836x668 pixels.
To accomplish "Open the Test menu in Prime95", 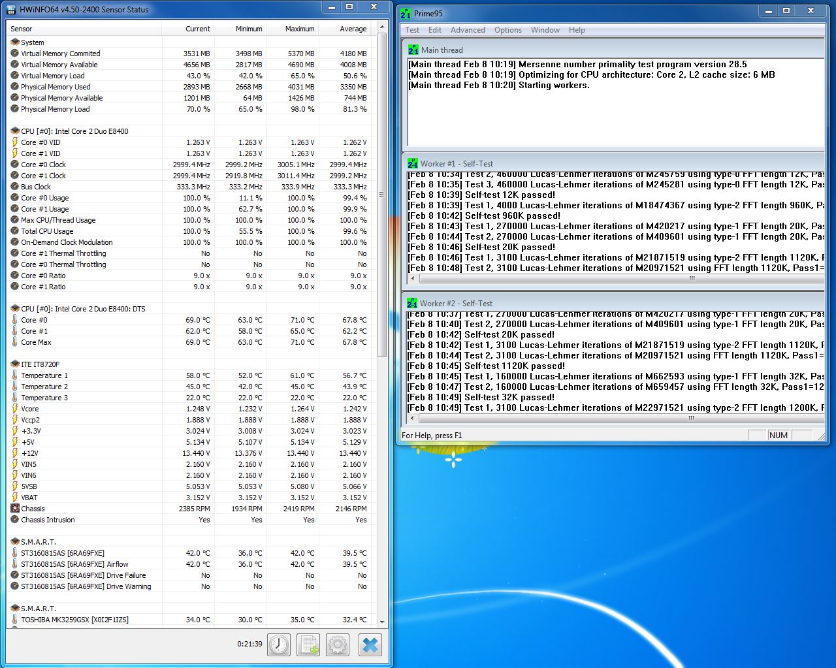I will [412, 30].
